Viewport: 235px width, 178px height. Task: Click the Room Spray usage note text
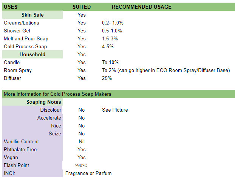click(166, 70)
